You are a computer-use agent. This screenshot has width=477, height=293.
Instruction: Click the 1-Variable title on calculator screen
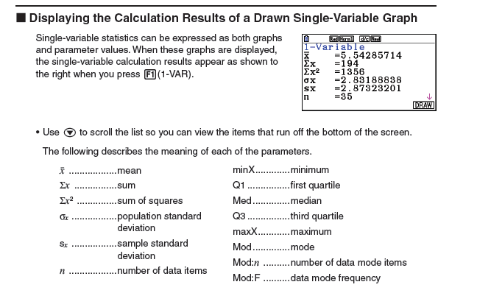point(334,47)
